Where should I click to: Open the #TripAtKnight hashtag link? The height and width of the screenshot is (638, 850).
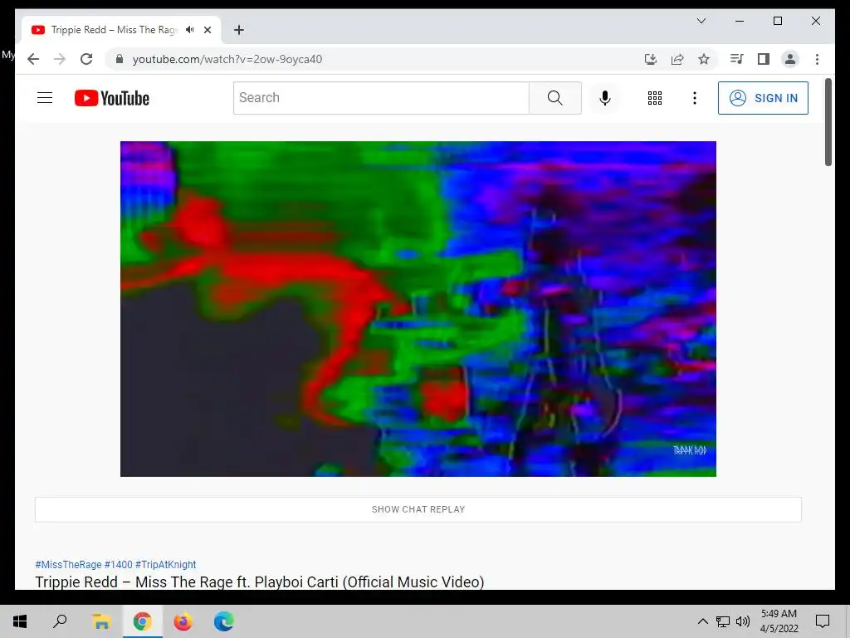click(x=165, y=564)
